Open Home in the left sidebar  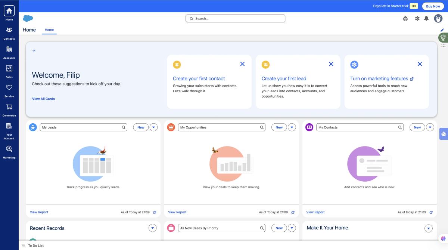coord(9,13)
